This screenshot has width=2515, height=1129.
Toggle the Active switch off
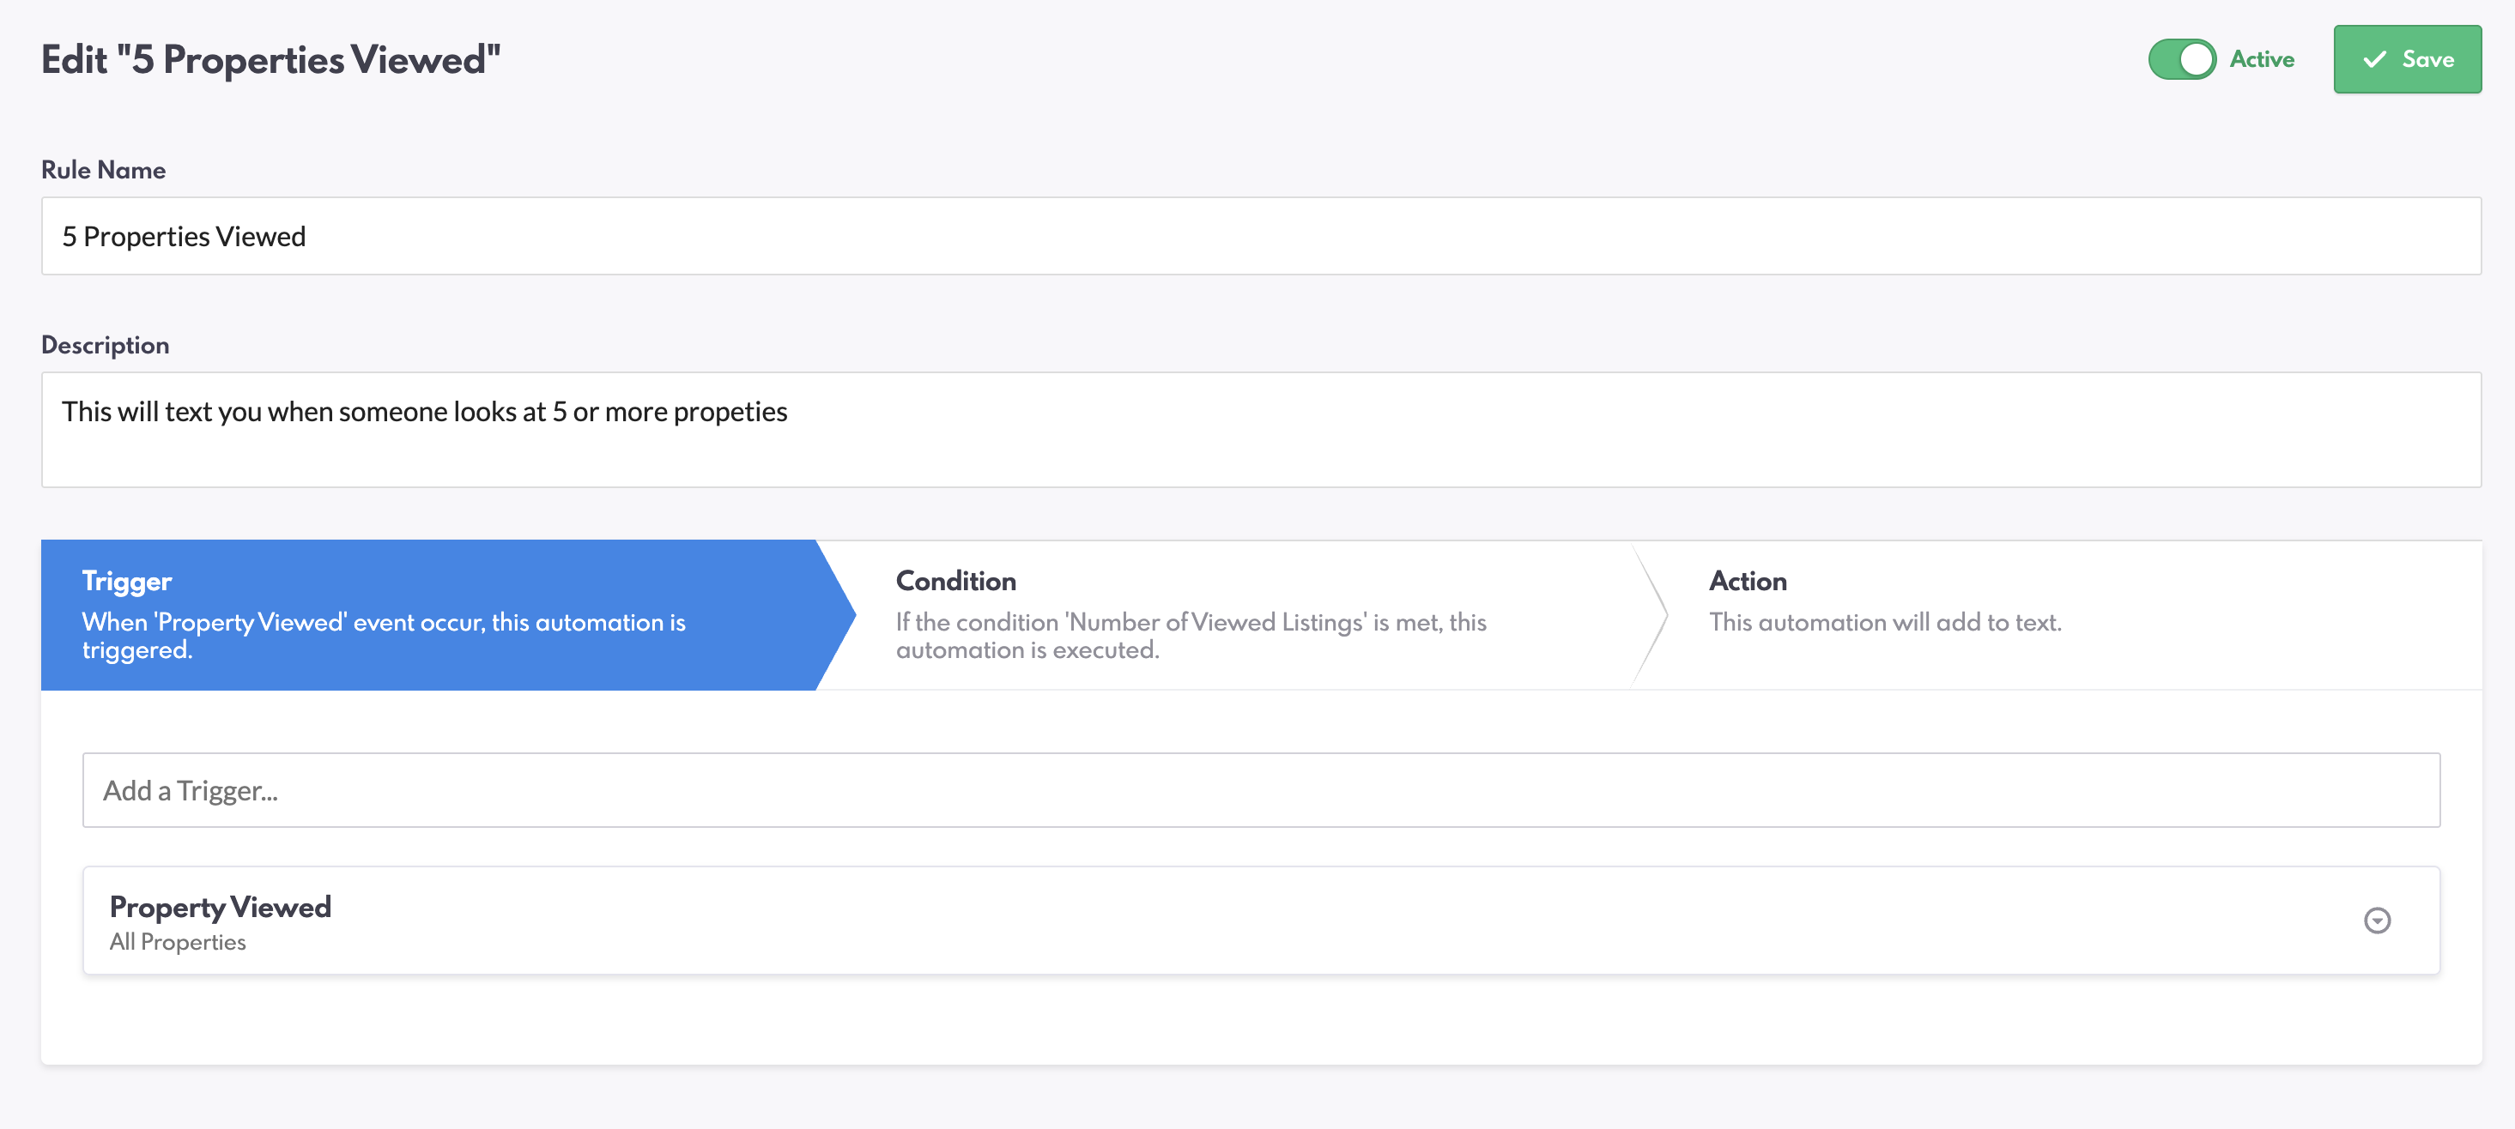pos(2181,59)
